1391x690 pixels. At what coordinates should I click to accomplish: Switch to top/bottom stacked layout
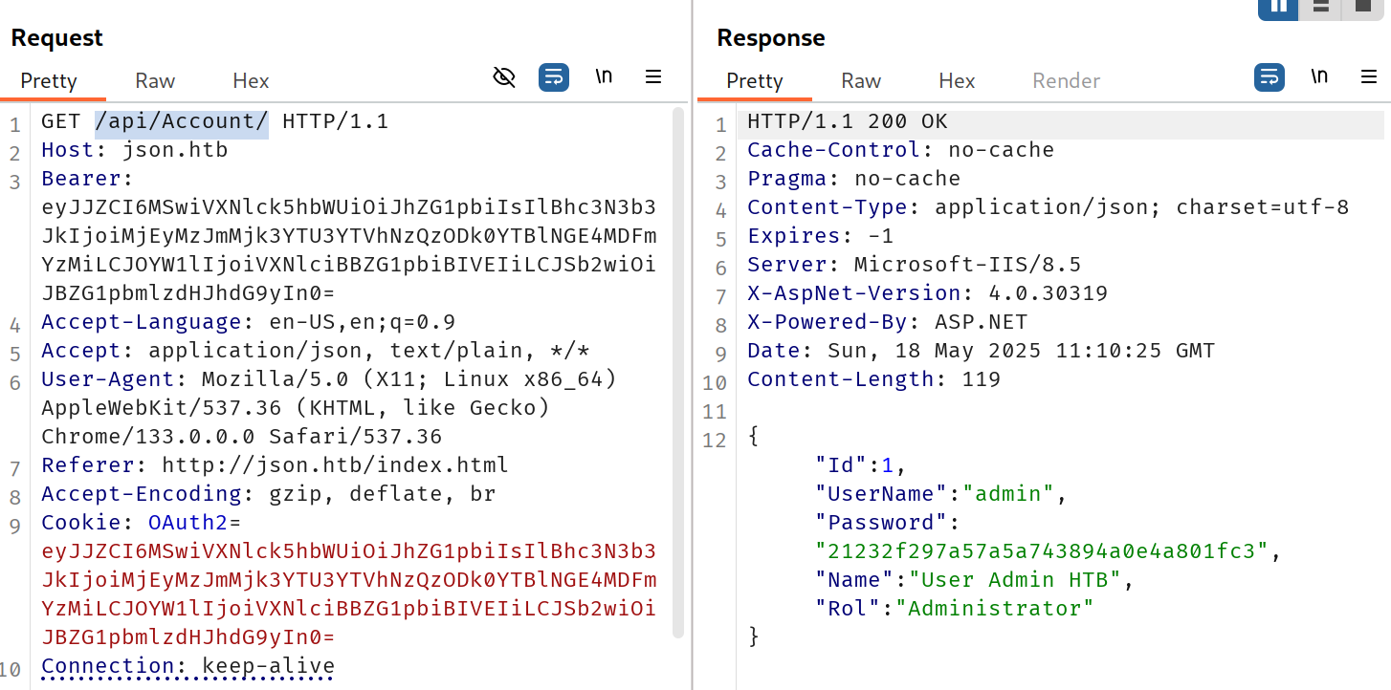[1321, 7]
